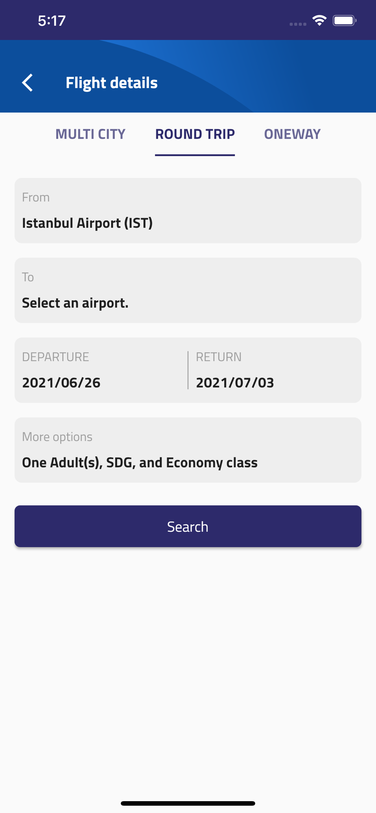376x813 pixels.
Task: Tap the home indicator bar
Action: [x=188, y=803]
